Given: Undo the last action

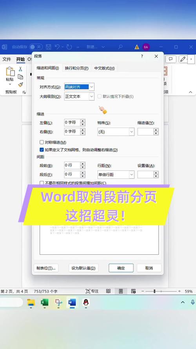Looking at the screenshot, I should 58,47.
